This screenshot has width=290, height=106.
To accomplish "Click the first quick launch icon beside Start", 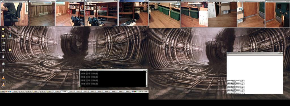I will (x=6, y=91).
